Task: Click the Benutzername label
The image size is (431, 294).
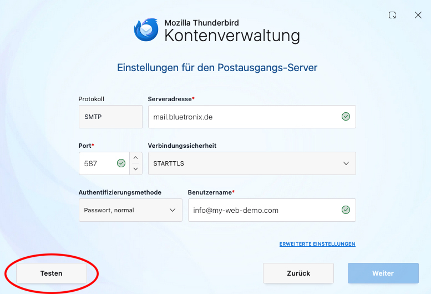Action: [210, 192]
